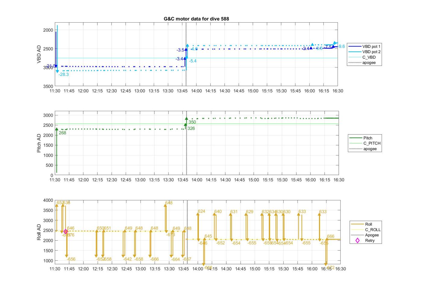Click the 666 label near roll plot end
The height and width of the screenshot is (297, 422).
point(331,236)
